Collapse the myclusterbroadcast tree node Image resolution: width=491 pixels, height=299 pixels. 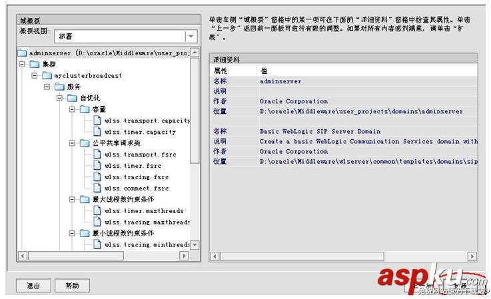click(x=35, y=75)
